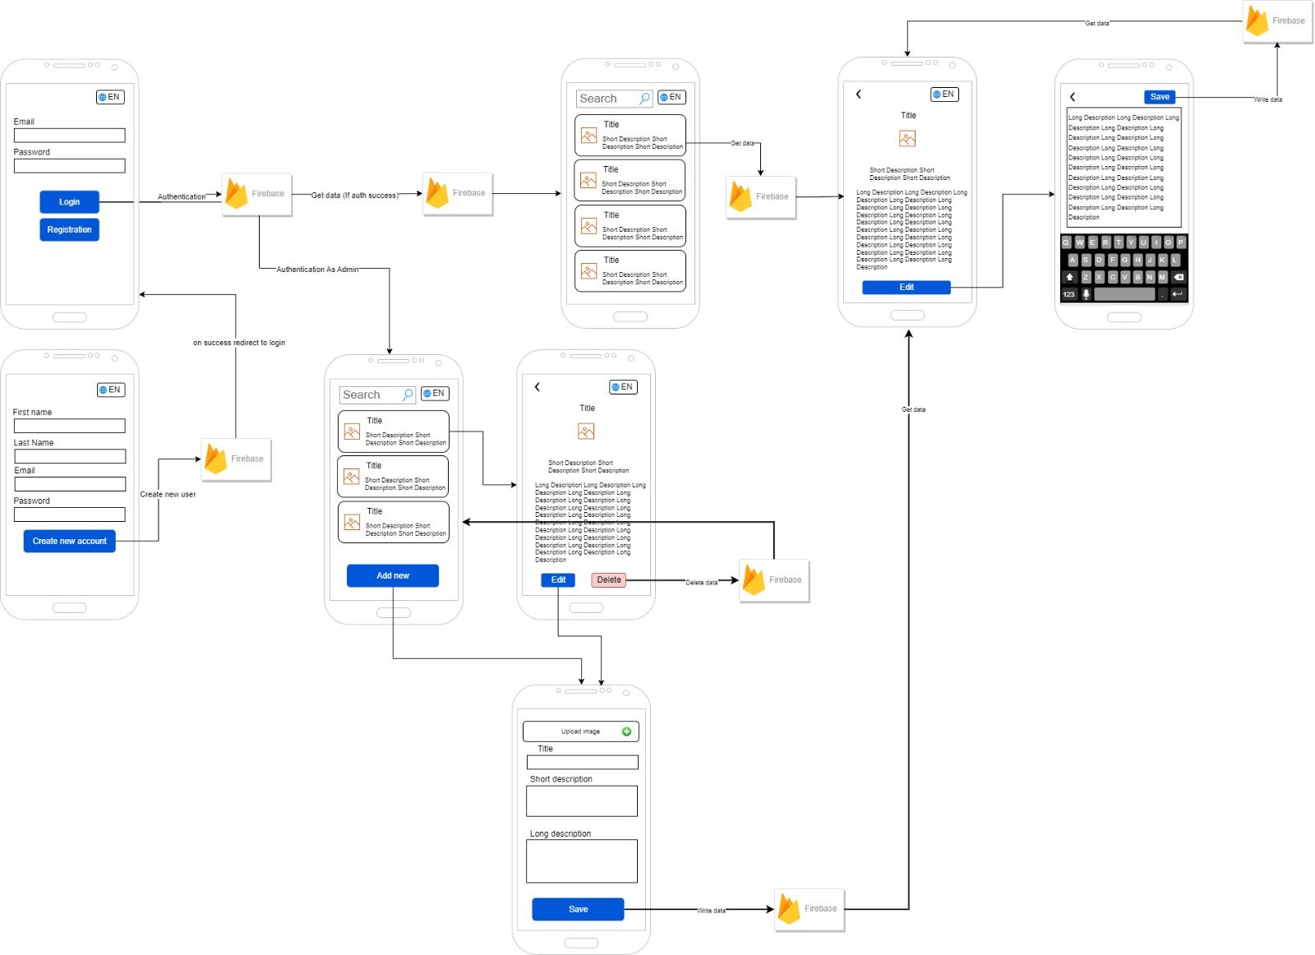Screen dimensions: 1315x955
Task: Tap the microphone icon on the on-screen keyboard
Action: pyautogui.click(x=1085, y=294)
